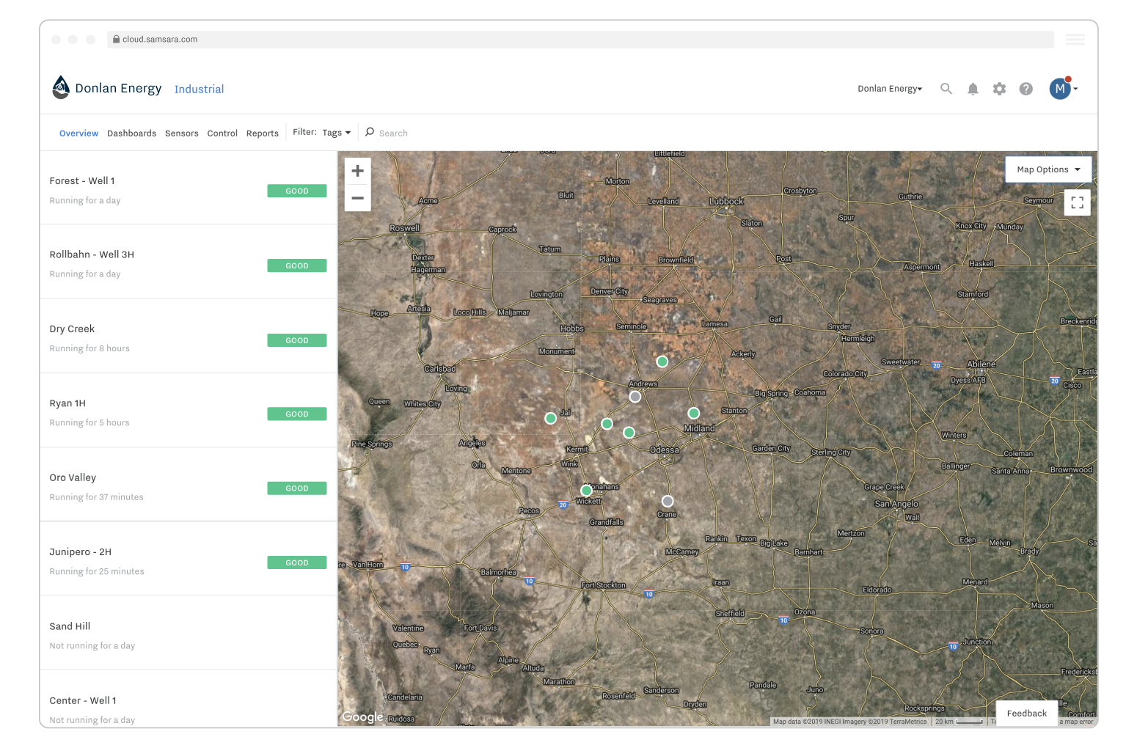Click the Fort Stockton label on map
The image size is (1126, 748).
[604, 585]
